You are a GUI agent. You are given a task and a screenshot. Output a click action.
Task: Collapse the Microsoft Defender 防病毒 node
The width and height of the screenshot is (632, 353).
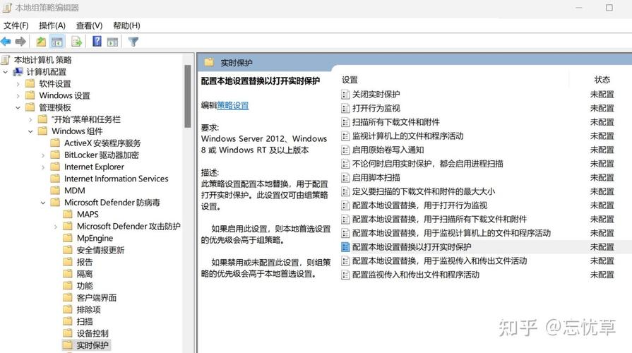[x=44, y=203]
